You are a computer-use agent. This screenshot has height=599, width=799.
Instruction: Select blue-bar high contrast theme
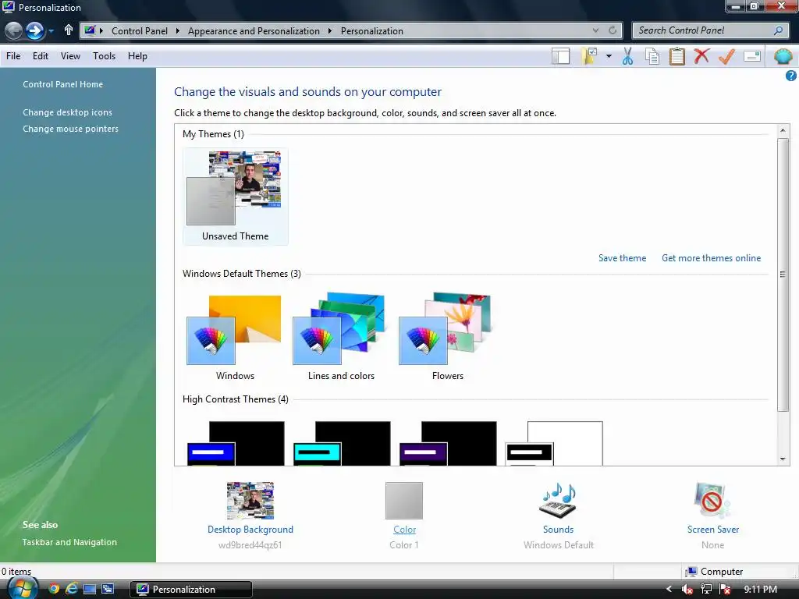click(236, 443)
